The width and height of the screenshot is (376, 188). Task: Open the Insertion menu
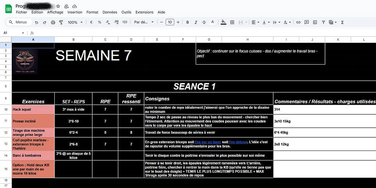75,12
